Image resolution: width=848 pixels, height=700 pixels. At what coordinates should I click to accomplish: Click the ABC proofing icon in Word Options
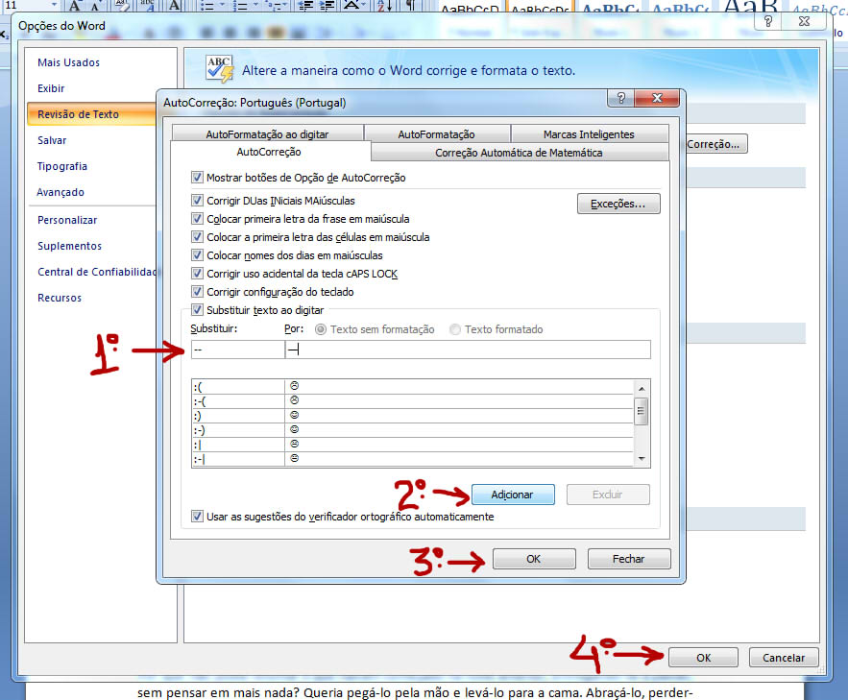pyautogui.click(x=220, y=68)
